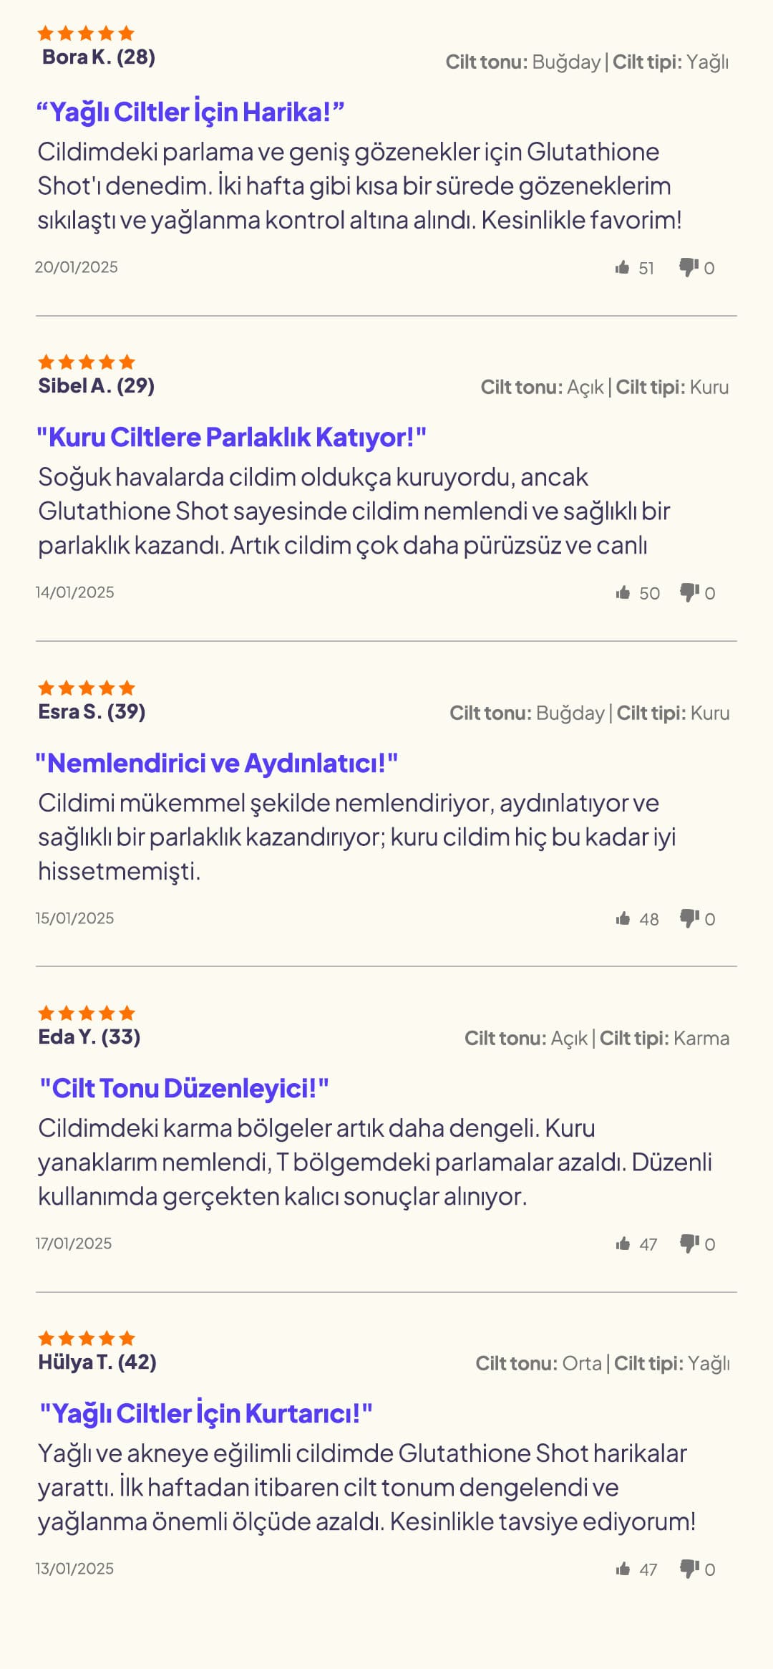
Task: Dislike Bora K.'s review with thumbs down
Action: [x=689, y=268]
